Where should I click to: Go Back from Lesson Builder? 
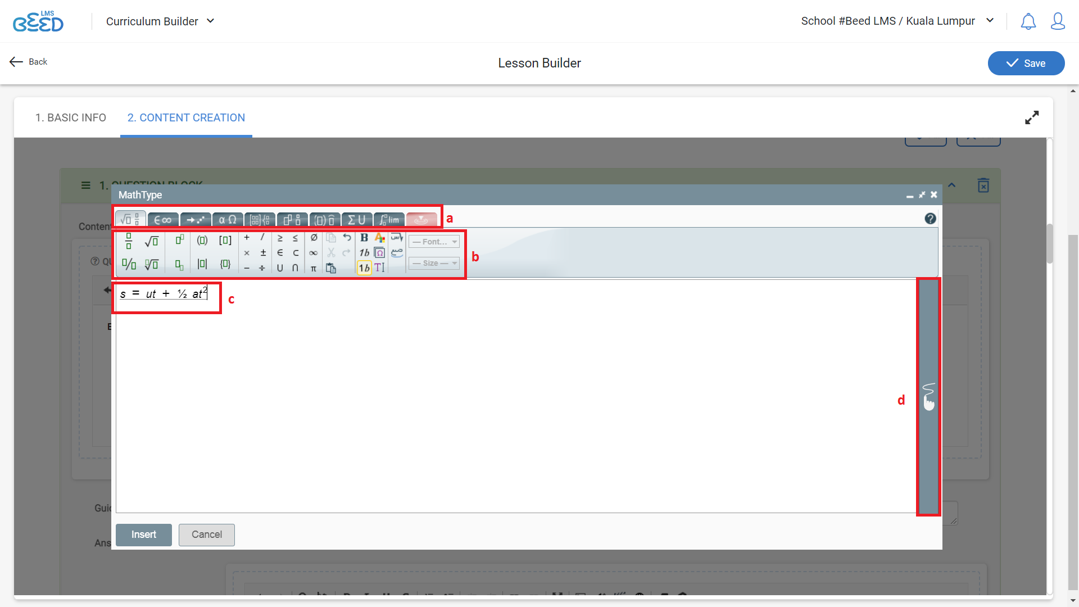[29, 62]
